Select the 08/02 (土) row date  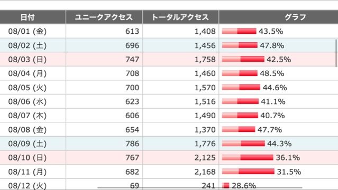coord(28,45)
